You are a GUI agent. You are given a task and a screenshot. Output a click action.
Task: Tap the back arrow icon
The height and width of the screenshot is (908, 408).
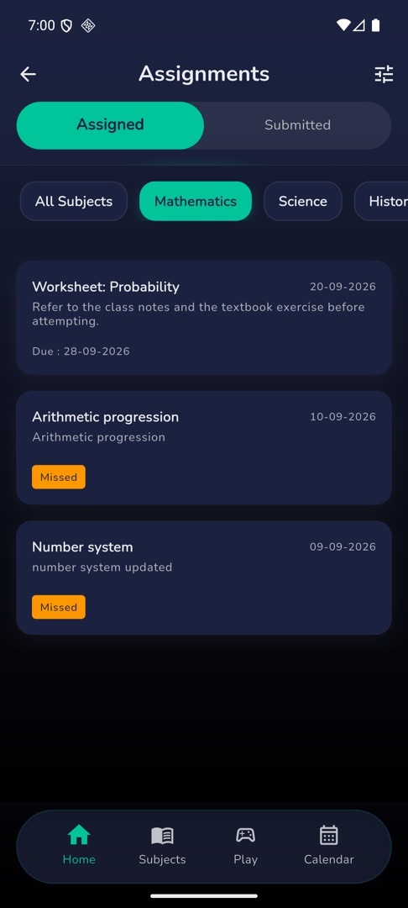click(x=28, y=74)
